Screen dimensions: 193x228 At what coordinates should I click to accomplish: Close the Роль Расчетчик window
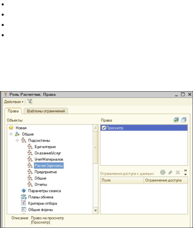(x=190, y=94)
